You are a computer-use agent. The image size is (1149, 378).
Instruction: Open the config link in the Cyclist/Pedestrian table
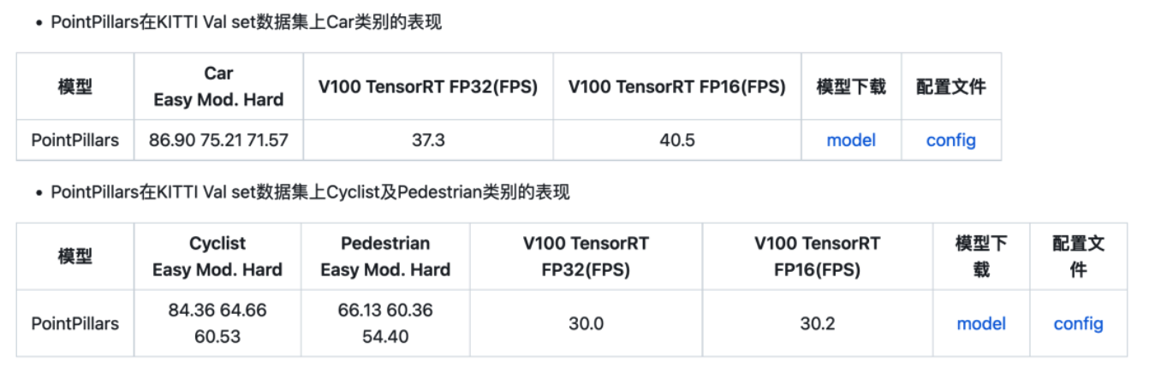[x=1078, y=323]
